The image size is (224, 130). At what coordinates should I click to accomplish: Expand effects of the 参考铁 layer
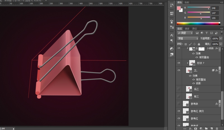(220, 104)
